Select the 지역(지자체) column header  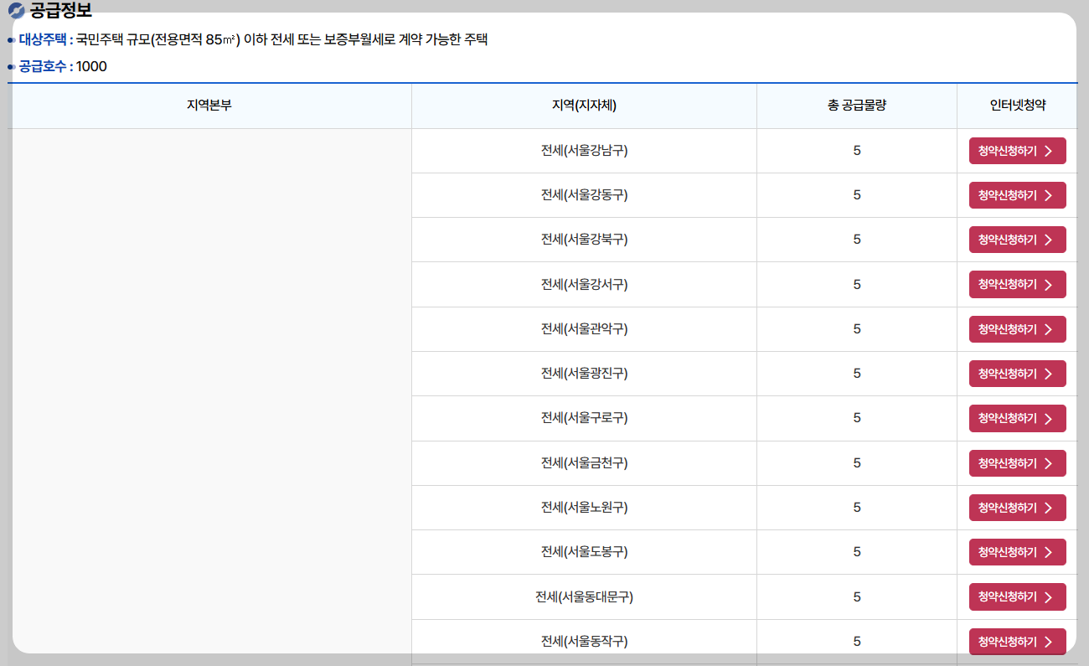[584, 106]
